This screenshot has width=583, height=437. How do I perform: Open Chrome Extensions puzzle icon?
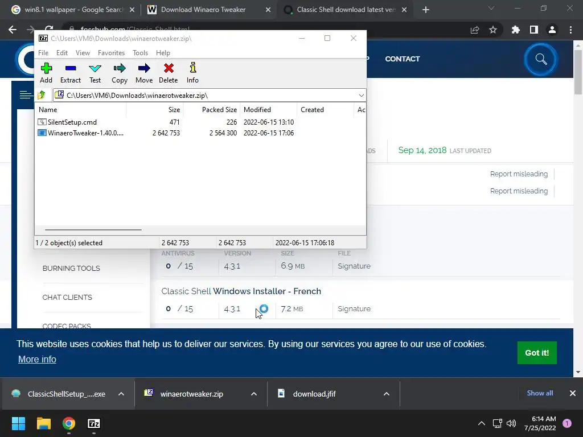pyautogui.click(x=516, y=30)
